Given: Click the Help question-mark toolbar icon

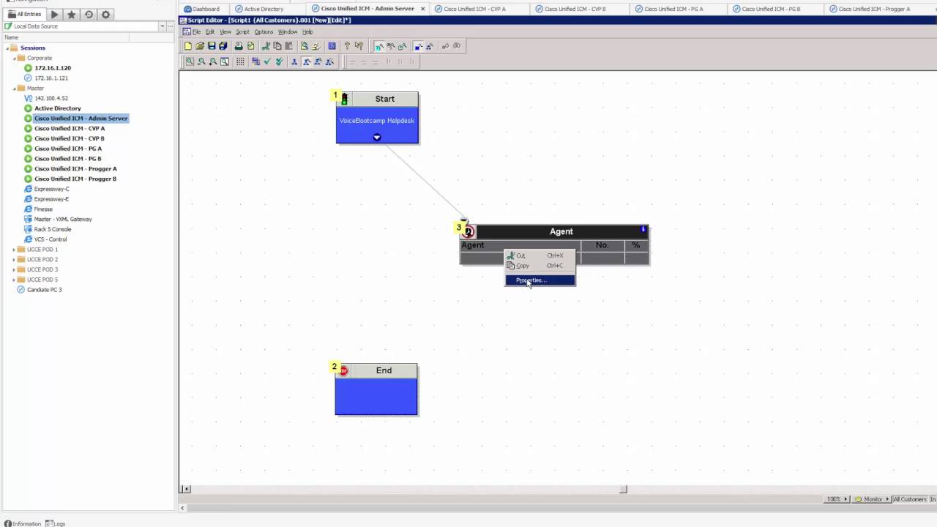Looking at the screenshot, I should tap(347, 46).
